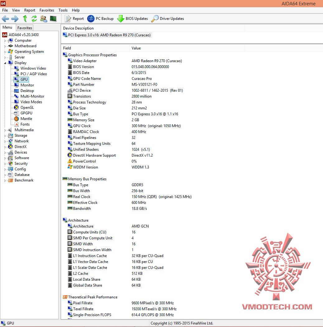Switch to the Menu tab

coord(7,27)
